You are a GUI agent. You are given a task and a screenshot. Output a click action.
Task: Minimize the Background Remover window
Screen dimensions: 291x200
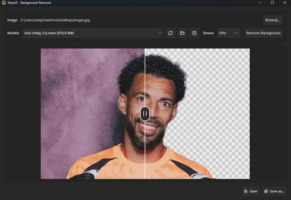[x=260, y=3]
